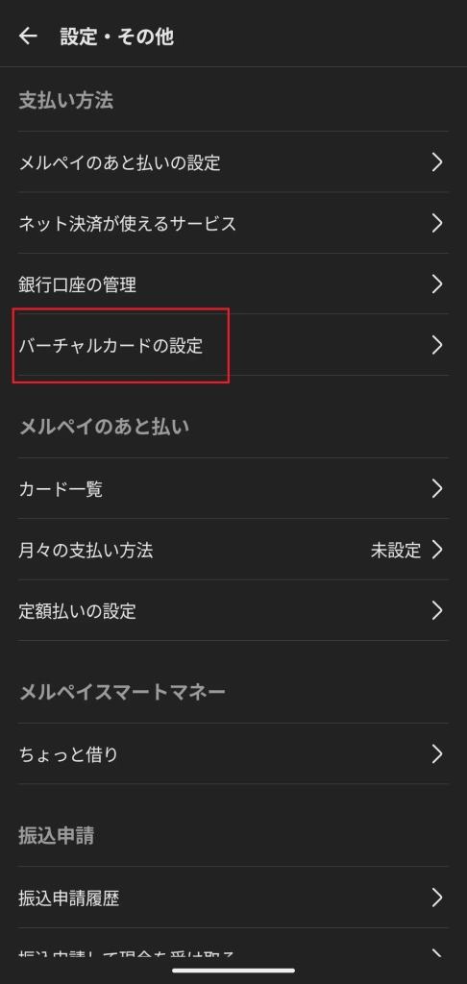467x984 pixels.
Task: Open カード一覧 list item
Action: coord(233,489)
